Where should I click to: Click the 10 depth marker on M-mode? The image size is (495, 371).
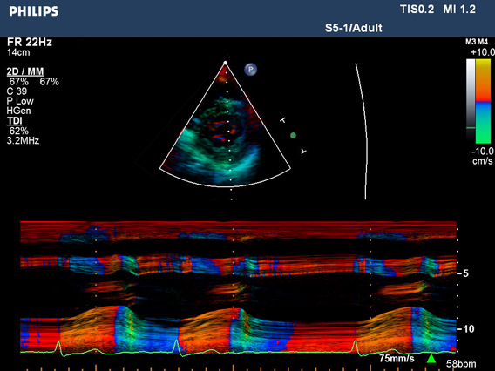[466, 329]
